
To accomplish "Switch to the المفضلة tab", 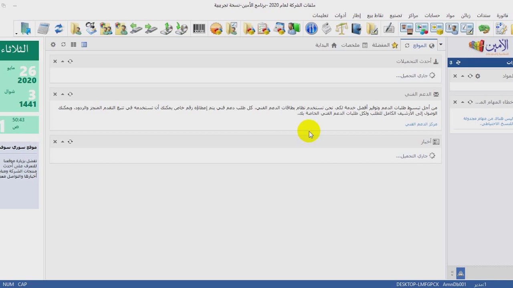I will click(384, 45).
